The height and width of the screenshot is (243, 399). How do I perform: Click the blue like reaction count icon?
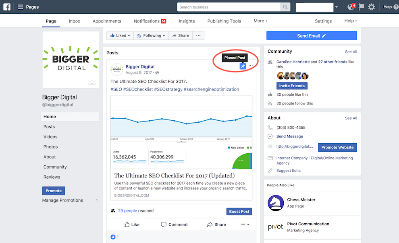[113, 237]
